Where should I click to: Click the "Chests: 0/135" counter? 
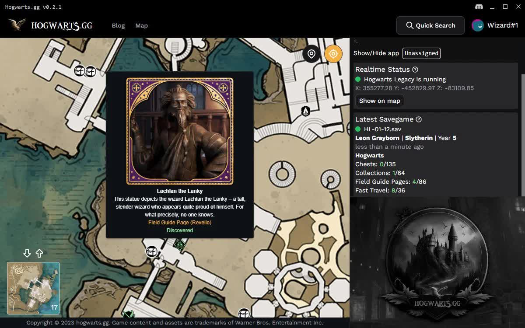(375, 164)
